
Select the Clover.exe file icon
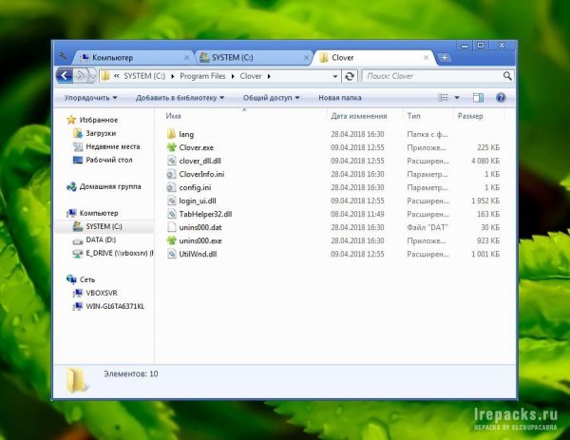tap(171, 147)
